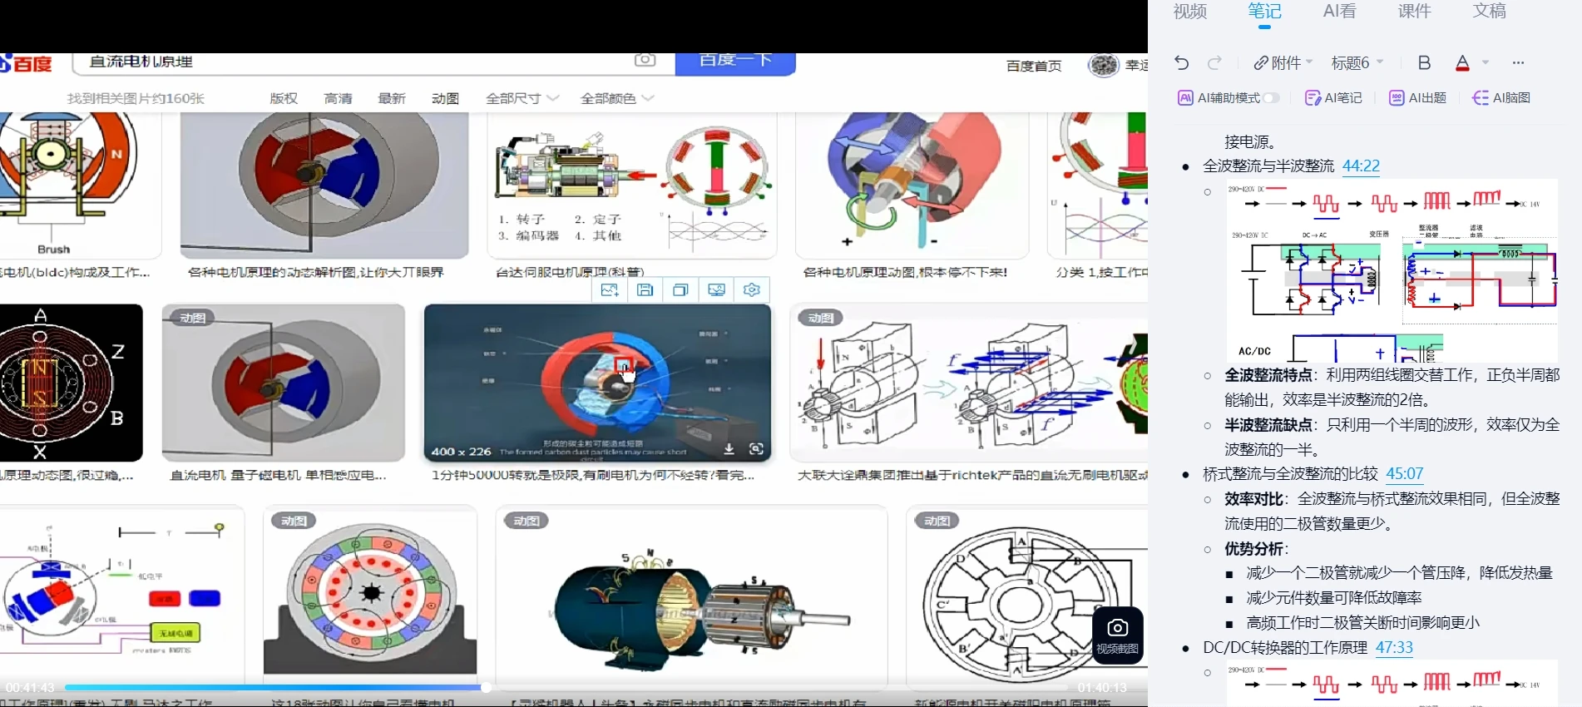Viewport: 1582px width, 707px height.
Task: Select the font color A swatch
Action: 1462,63
